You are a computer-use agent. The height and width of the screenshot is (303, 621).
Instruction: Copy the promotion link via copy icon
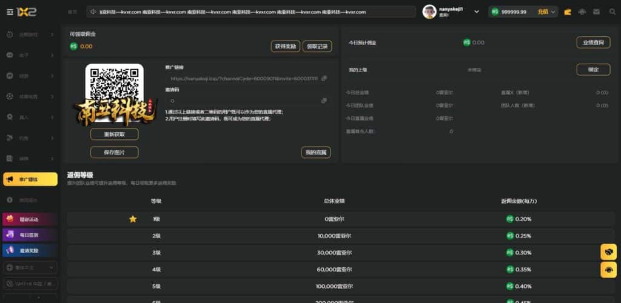[324, 78]
